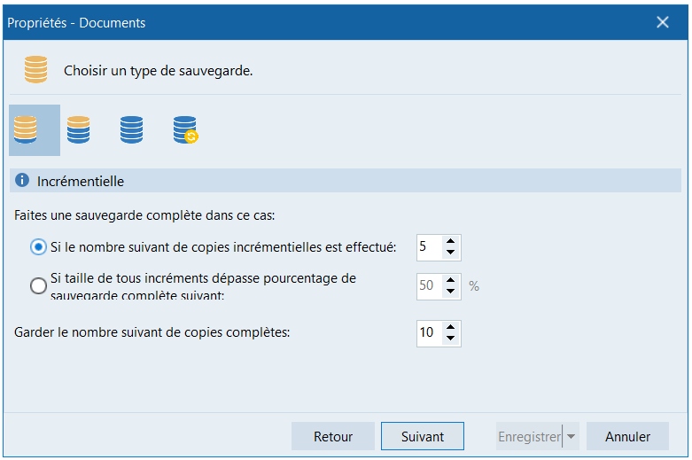
Task: Select radio for number of incremental copies
Action: point(38,247)
